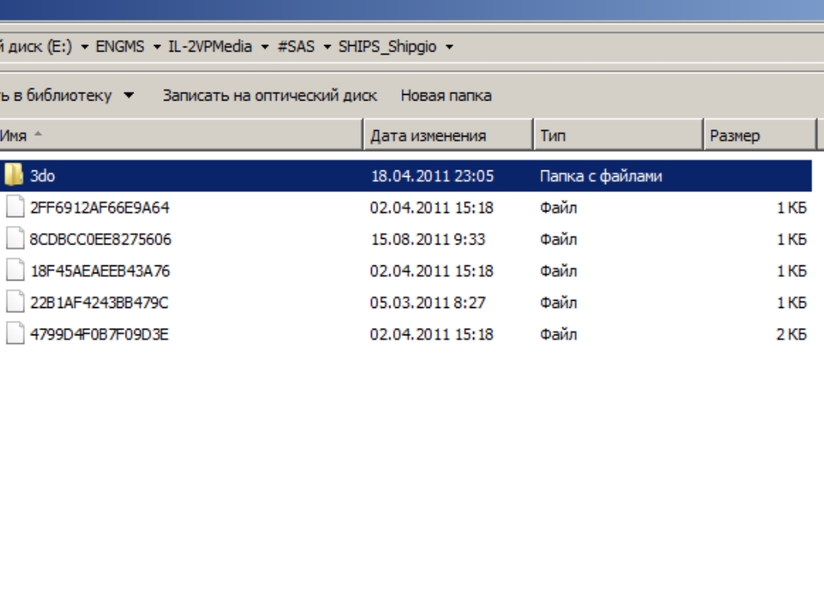Select the 3do folder name
824x595 pixels.
click(x=43, y=176)
